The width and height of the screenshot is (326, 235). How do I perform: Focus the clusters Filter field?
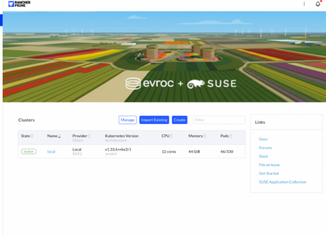pyautogui.click(x=219, y=120)
